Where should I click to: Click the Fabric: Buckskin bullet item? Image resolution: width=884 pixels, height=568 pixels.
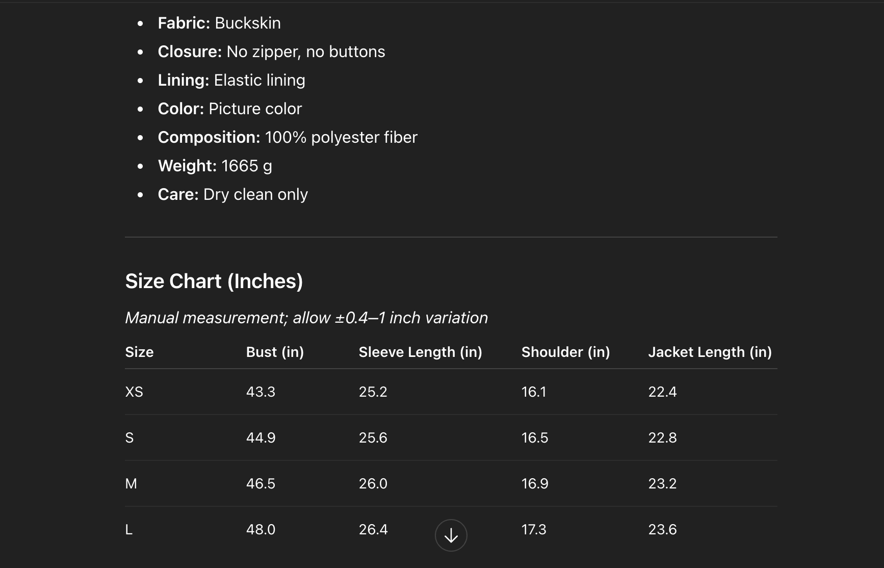point(219,23)
